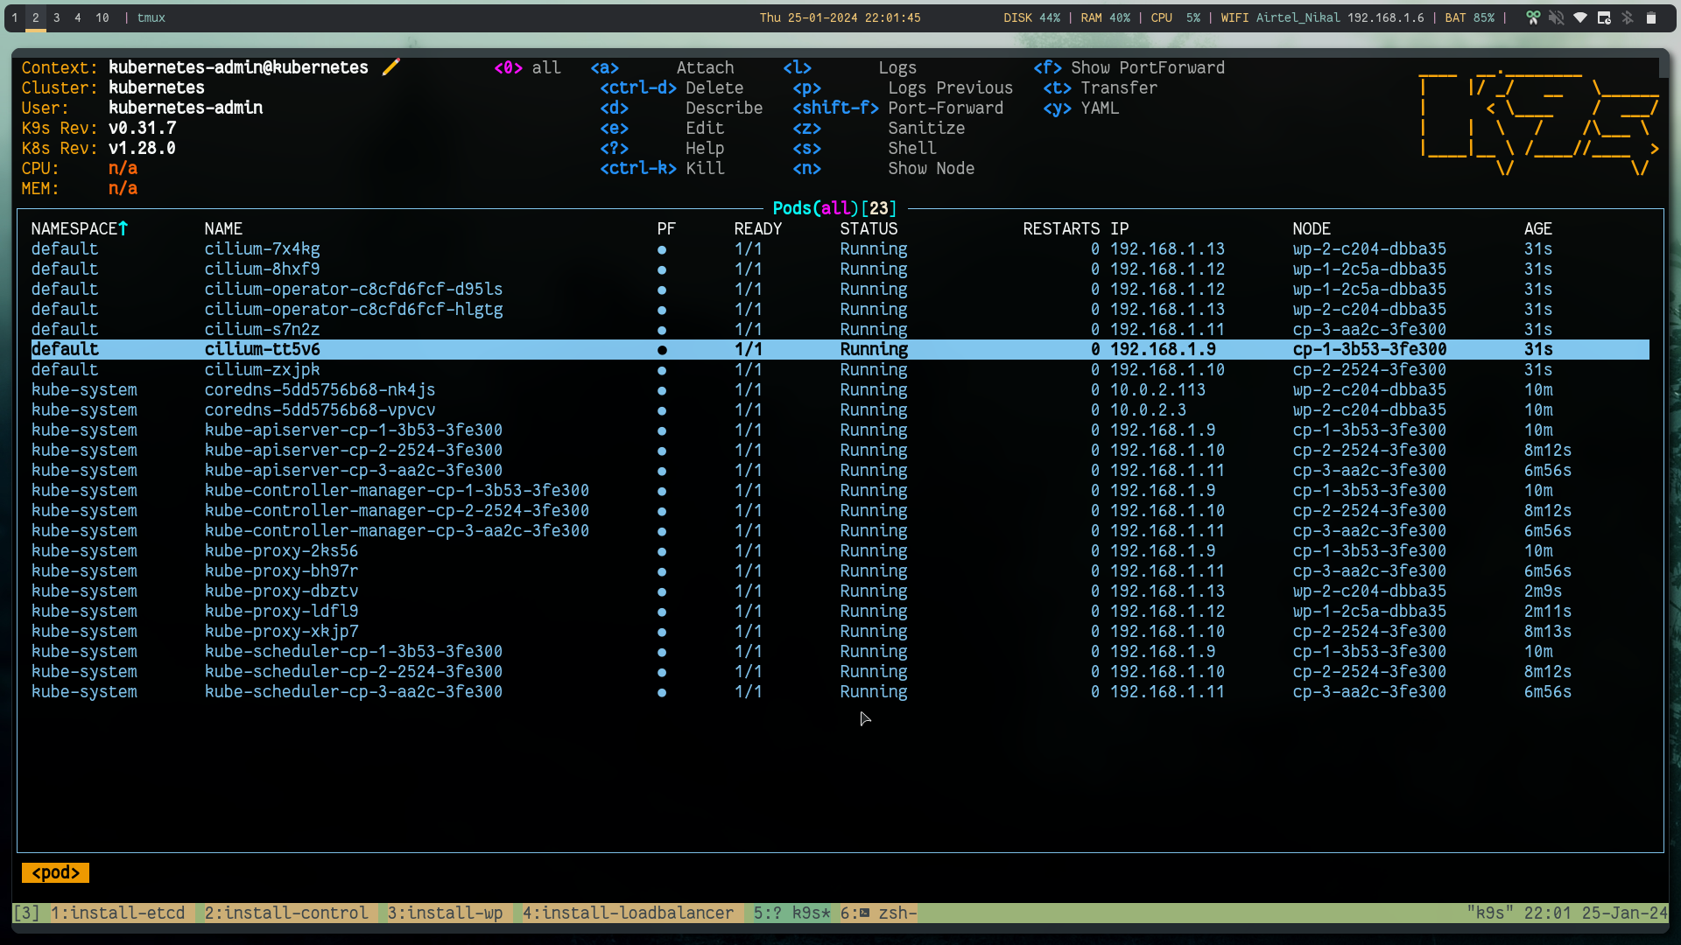Click the port-forward dot for coredns-5dd5756b68-vpvcv
The height and width of the screenshot is (945, 1681).
662,411
